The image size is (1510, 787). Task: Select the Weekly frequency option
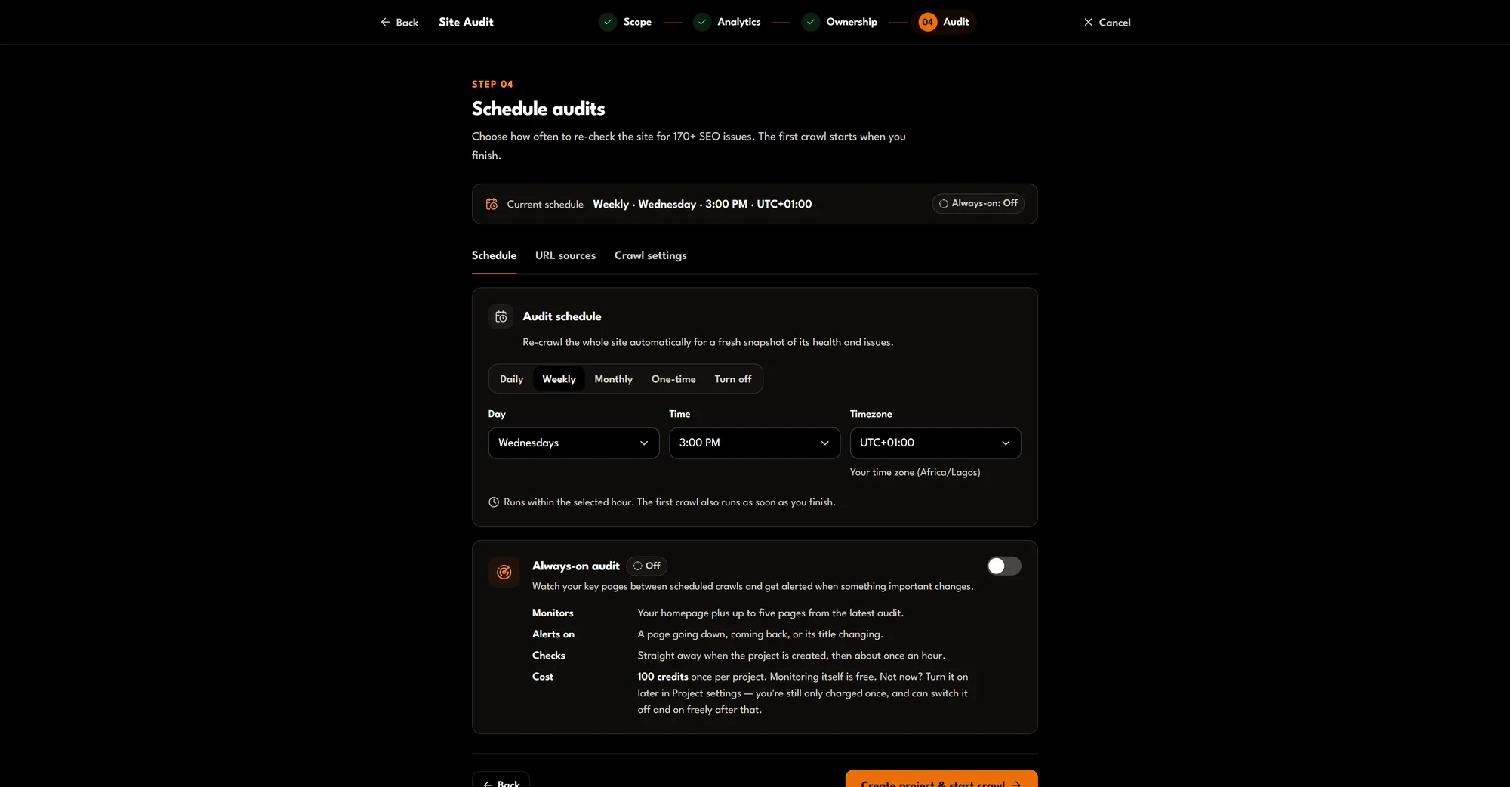(559, 379)
